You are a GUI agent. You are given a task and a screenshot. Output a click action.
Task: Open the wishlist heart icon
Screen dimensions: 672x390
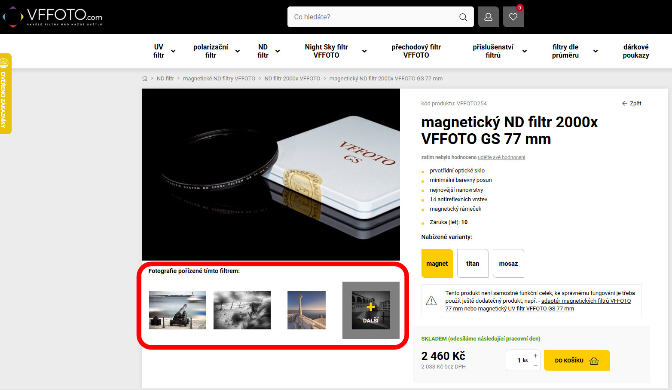coord(513,17)
